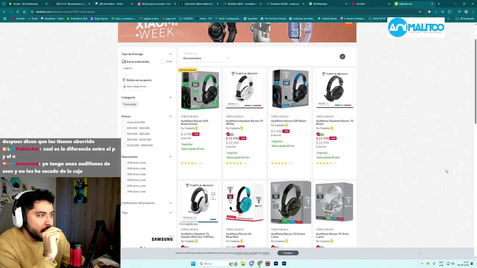This screenshot has height=268, width=477.
Task: Close the falabella.com tab
Action: (432, 4)
